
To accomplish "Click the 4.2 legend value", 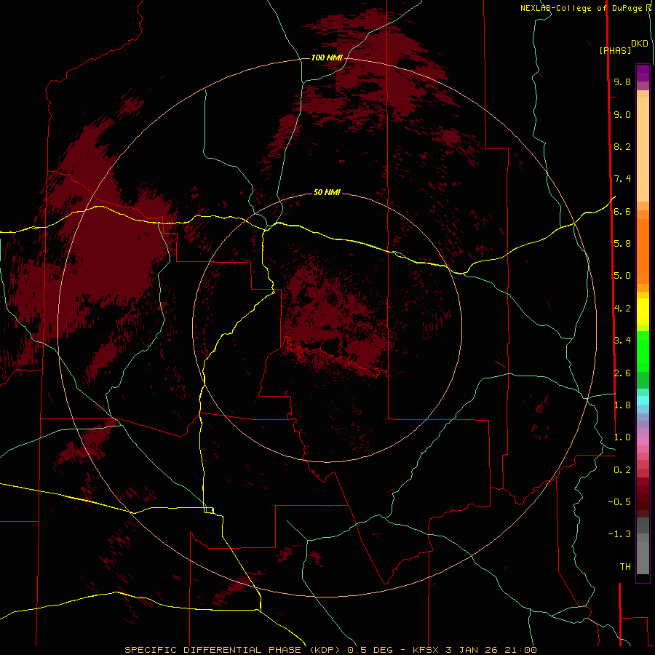I will 622,309.
